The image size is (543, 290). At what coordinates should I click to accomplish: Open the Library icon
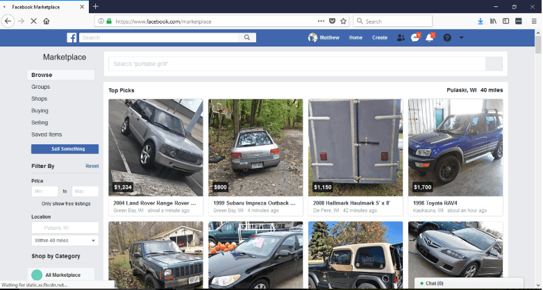(x=493, y=21)
